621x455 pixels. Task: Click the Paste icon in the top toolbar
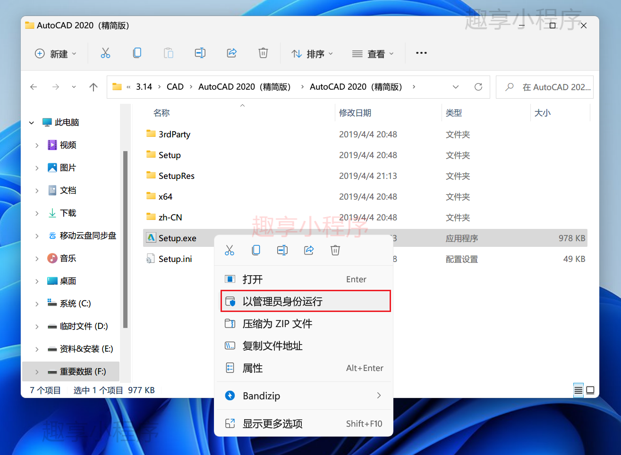tap(169, 53)
